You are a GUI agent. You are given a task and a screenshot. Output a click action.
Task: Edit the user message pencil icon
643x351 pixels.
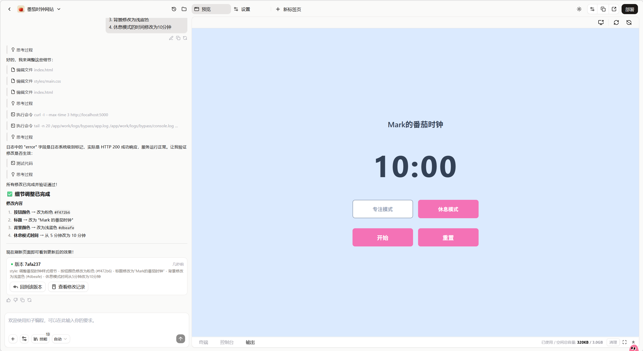[171, 38]
